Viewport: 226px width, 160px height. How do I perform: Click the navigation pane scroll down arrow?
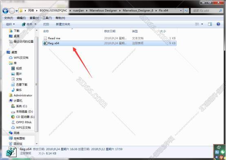[x=37, y=144]
